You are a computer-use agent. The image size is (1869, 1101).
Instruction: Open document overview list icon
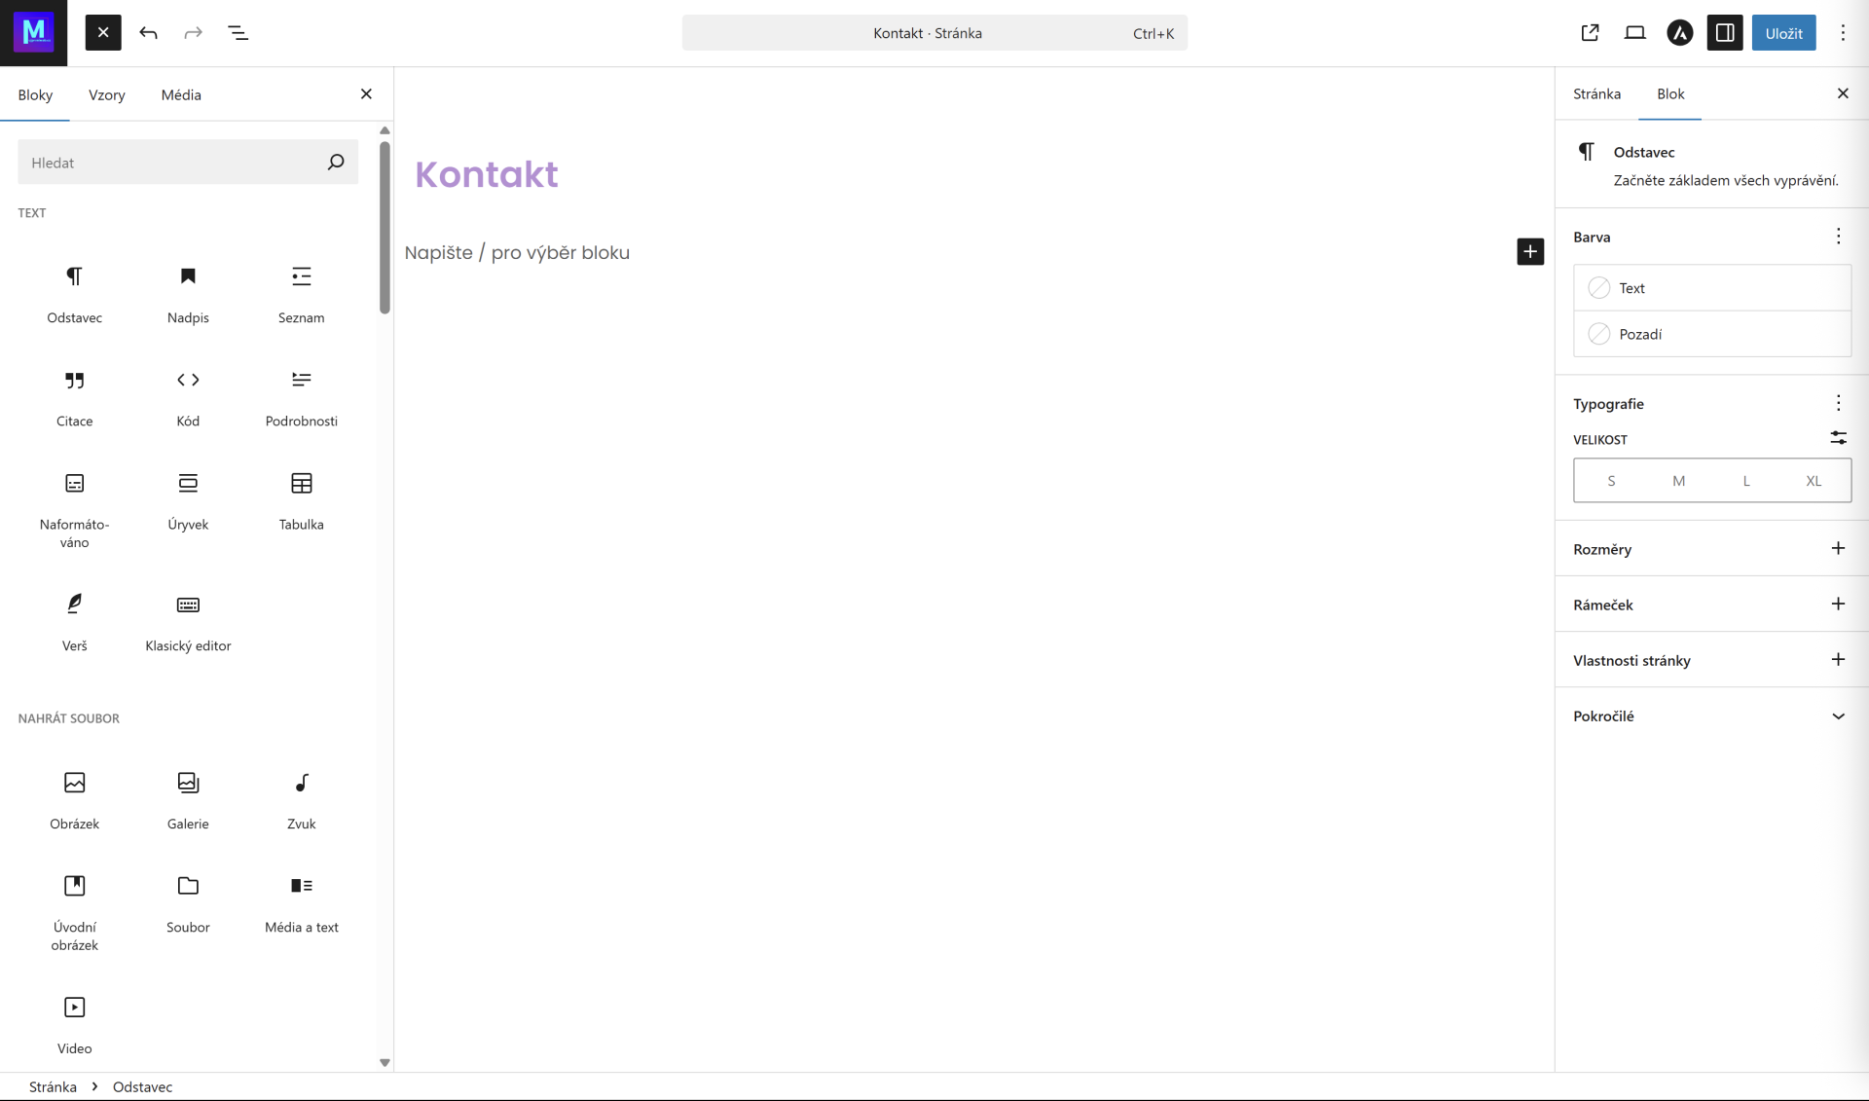tap(238, 33)
